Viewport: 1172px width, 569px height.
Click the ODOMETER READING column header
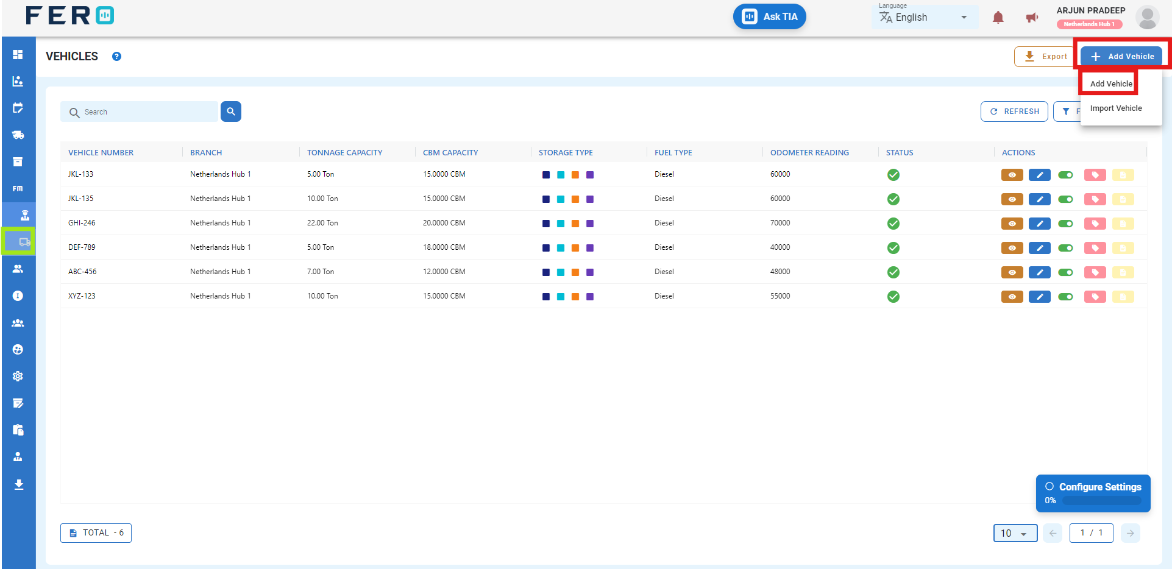point(809,152)
